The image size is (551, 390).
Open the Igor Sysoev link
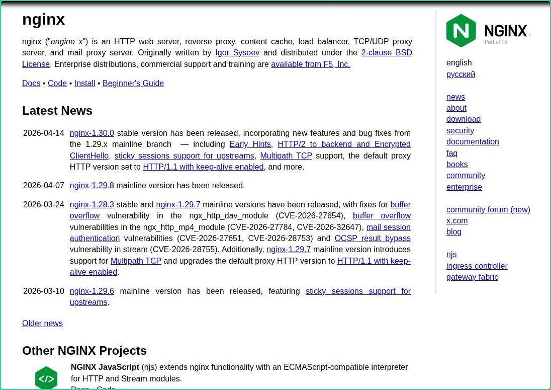pyautogui.click(x=237, y=52)
